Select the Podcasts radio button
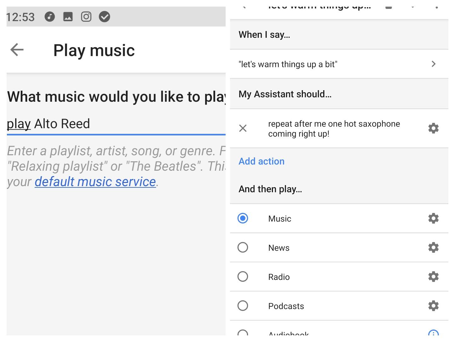The height and width of the screenshot is (342, 455). pos(243,306)
